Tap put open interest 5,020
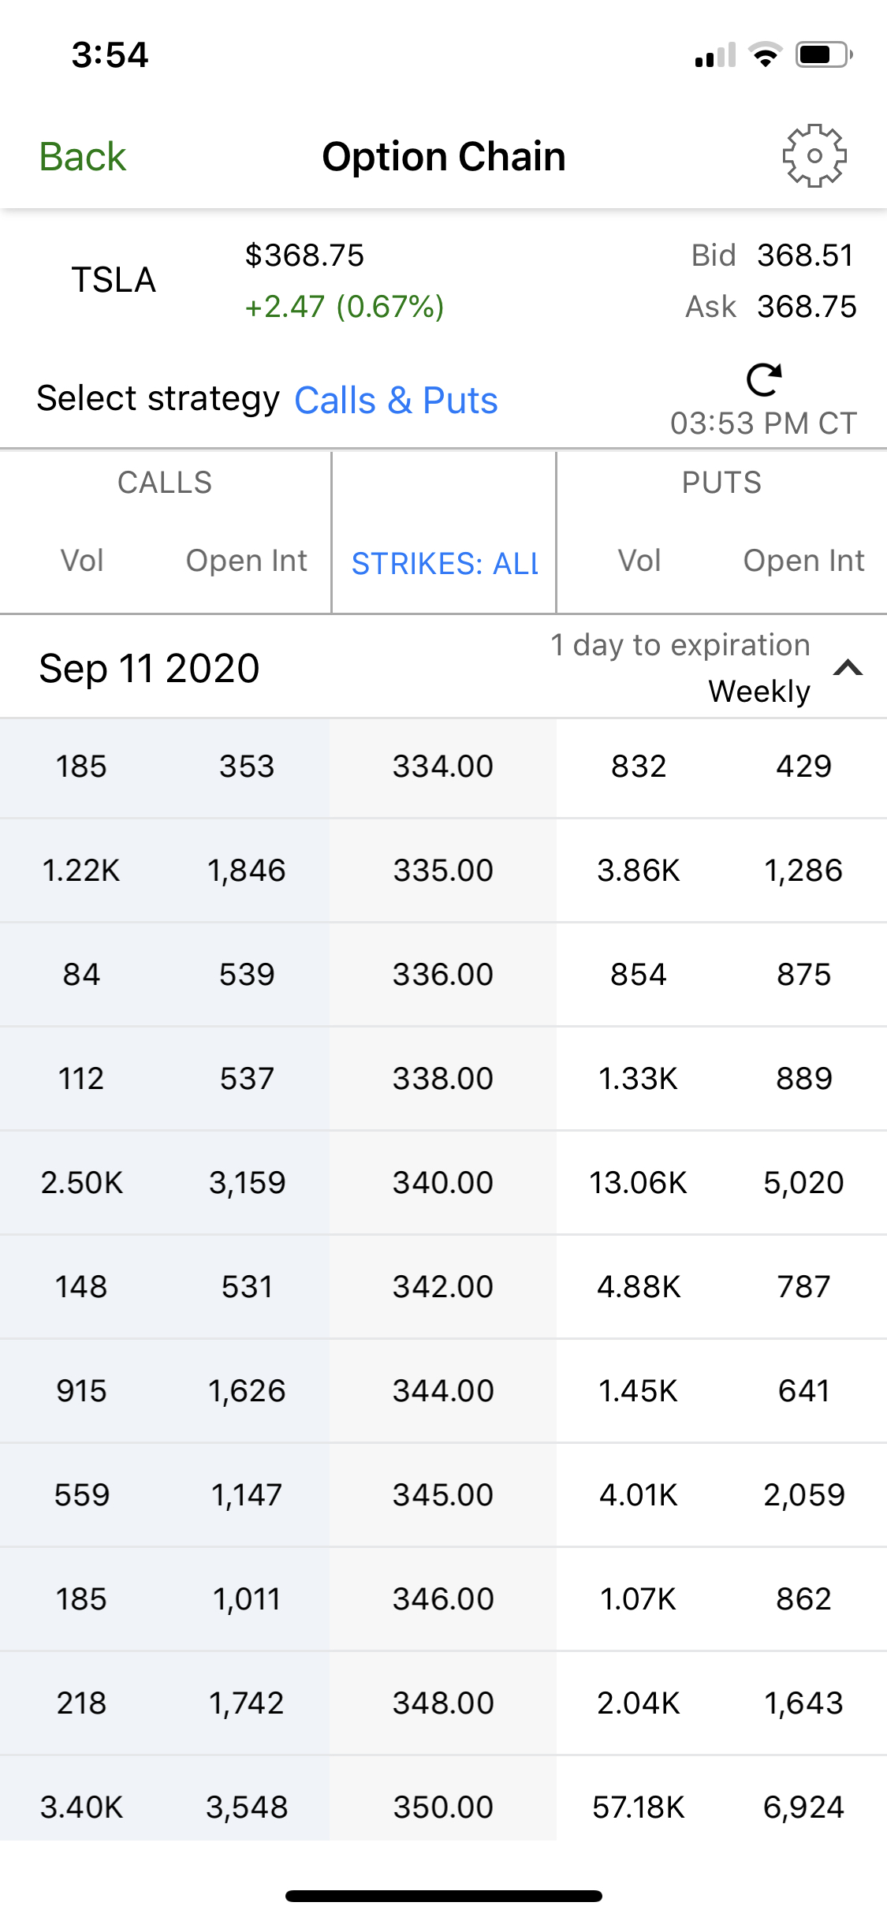 tap(803, 1182)
